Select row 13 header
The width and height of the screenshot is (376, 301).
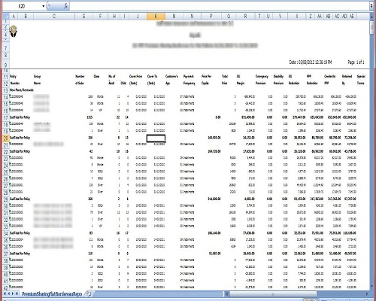click(6, 90)
